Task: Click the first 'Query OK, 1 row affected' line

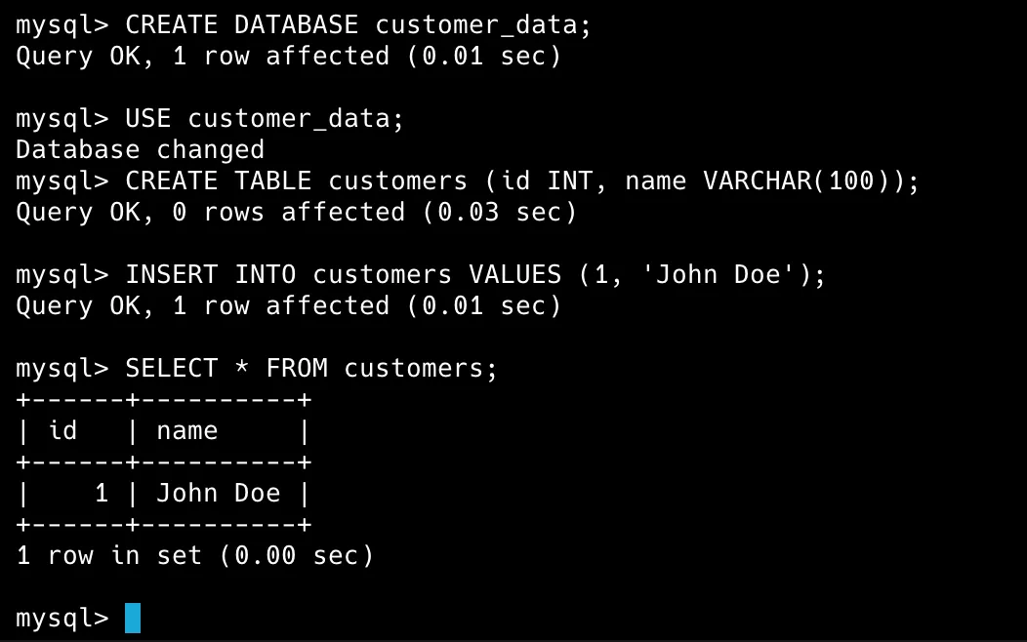Action: point(288,57)
